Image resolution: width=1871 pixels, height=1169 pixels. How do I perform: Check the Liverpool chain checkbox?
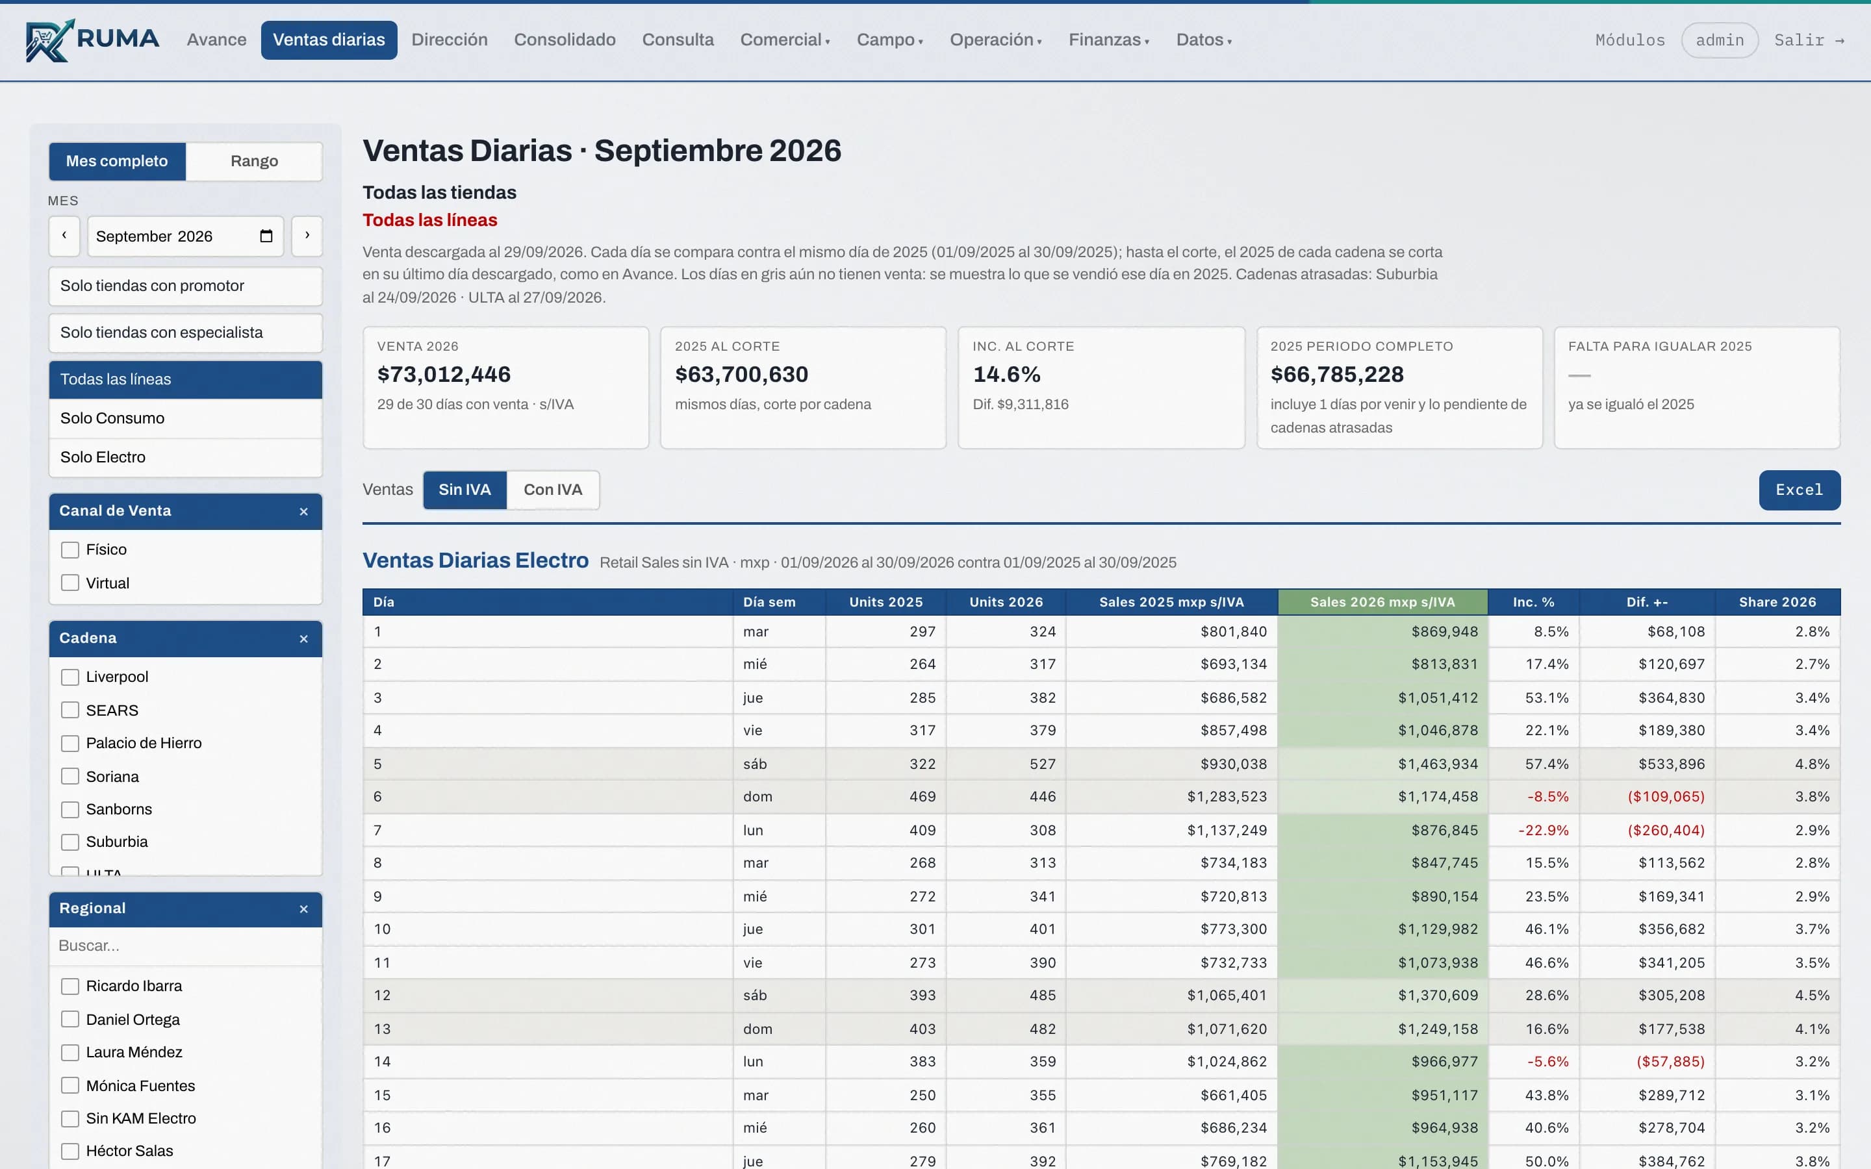point(70,677)
